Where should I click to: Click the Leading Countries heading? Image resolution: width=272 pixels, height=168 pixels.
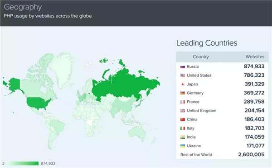coord(207,43)
